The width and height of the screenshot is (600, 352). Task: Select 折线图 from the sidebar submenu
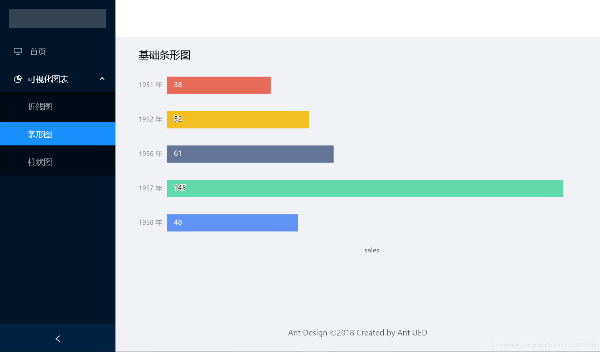point(40,107)
